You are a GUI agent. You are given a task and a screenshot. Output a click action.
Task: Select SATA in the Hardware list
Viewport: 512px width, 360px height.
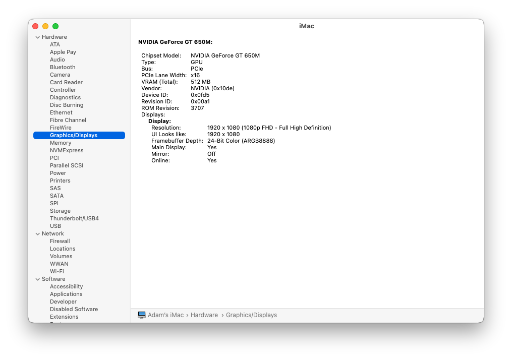click(x=57, y=196)
